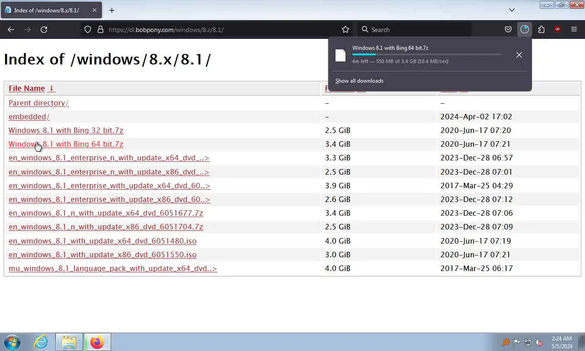The width and height of the screenshot is (585, 351).
Task: Download Windows 8.1 with Bing 32 bit.7z
Action: [x=66, y=130]
